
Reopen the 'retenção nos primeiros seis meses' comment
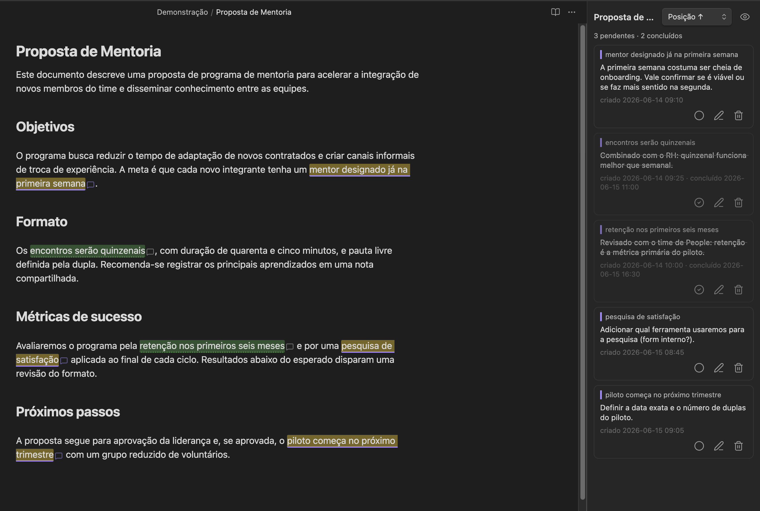tap(699, 289)
